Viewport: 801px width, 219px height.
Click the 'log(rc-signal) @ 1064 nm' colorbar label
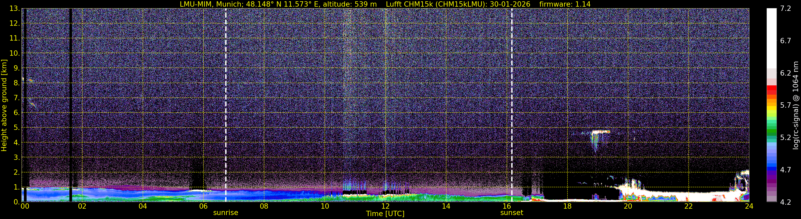pos(795,105)
